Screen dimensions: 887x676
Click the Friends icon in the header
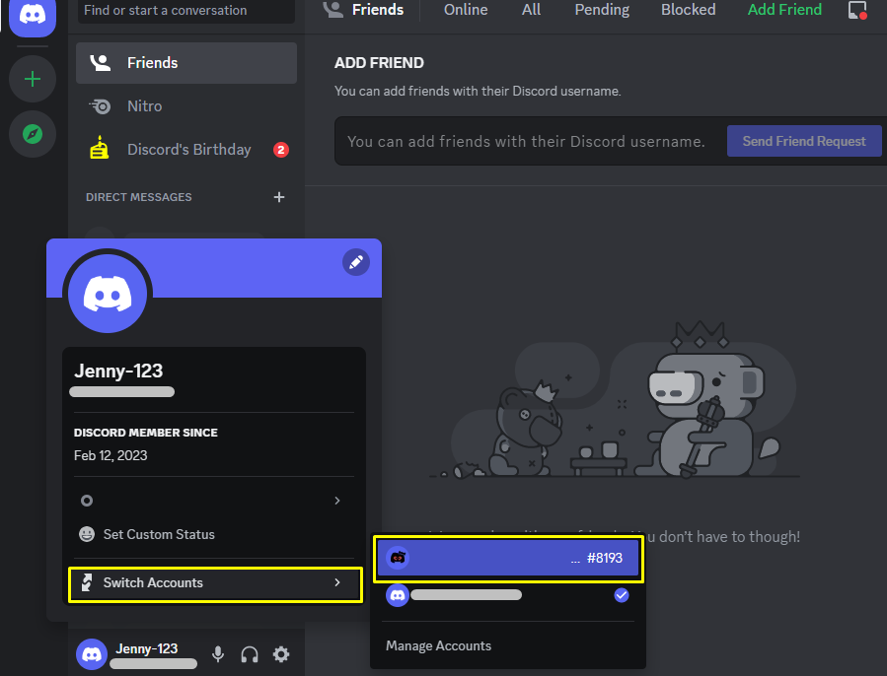[333, 9]
